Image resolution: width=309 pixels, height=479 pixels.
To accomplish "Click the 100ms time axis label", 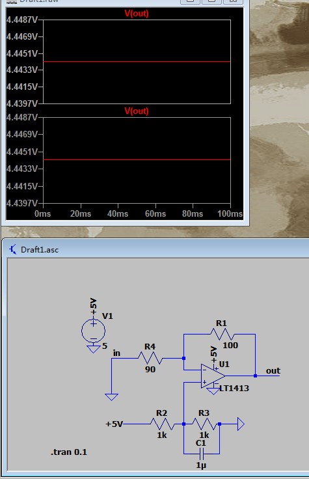I will 230,213.
